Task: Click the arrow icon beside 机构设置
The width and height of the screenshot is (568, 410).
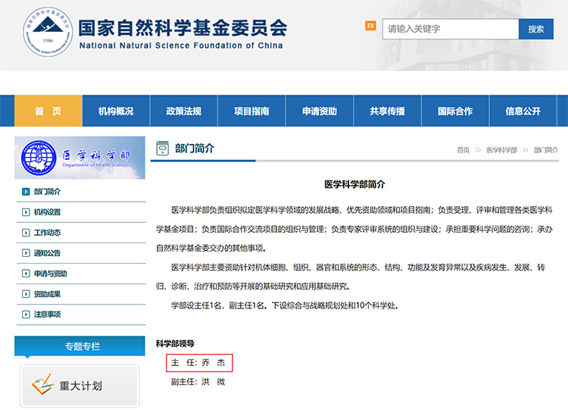Action: [x=26, y=212]
